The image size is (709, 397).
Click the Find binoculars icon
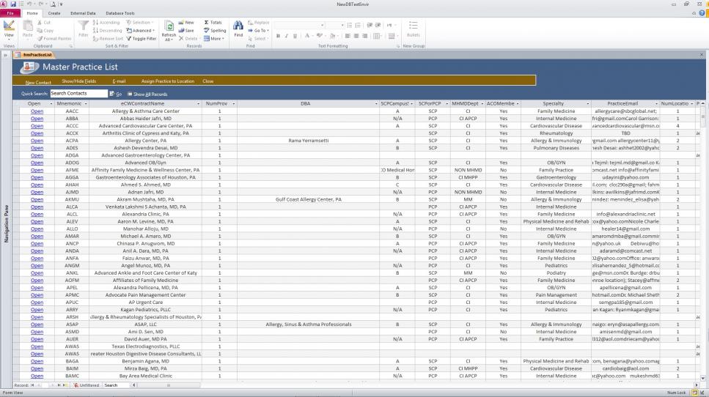(x=238, y=29)
